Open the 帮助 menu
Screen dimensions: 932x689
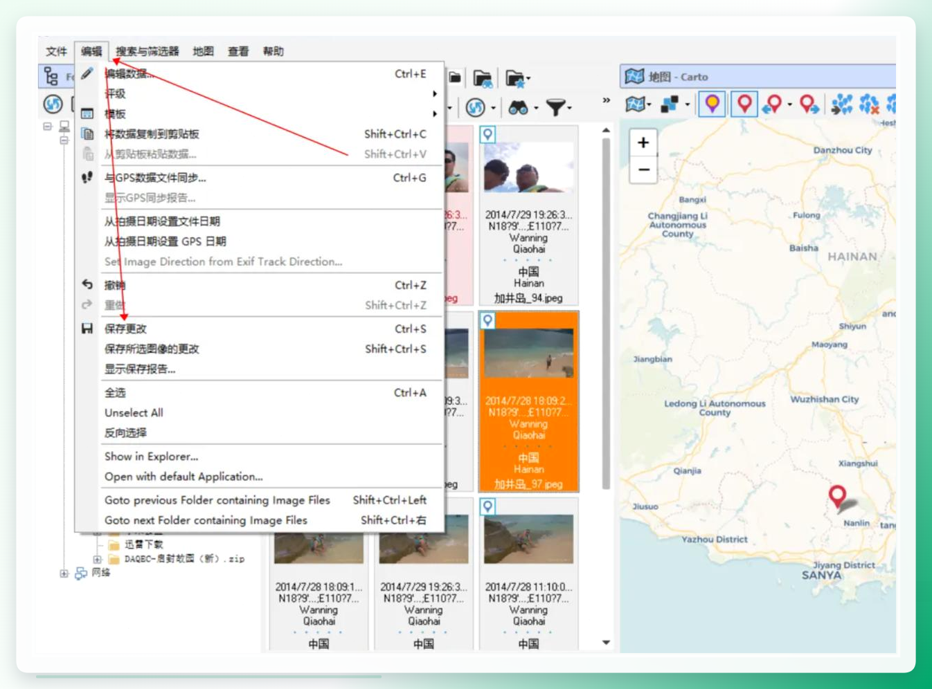pos(273,51)
